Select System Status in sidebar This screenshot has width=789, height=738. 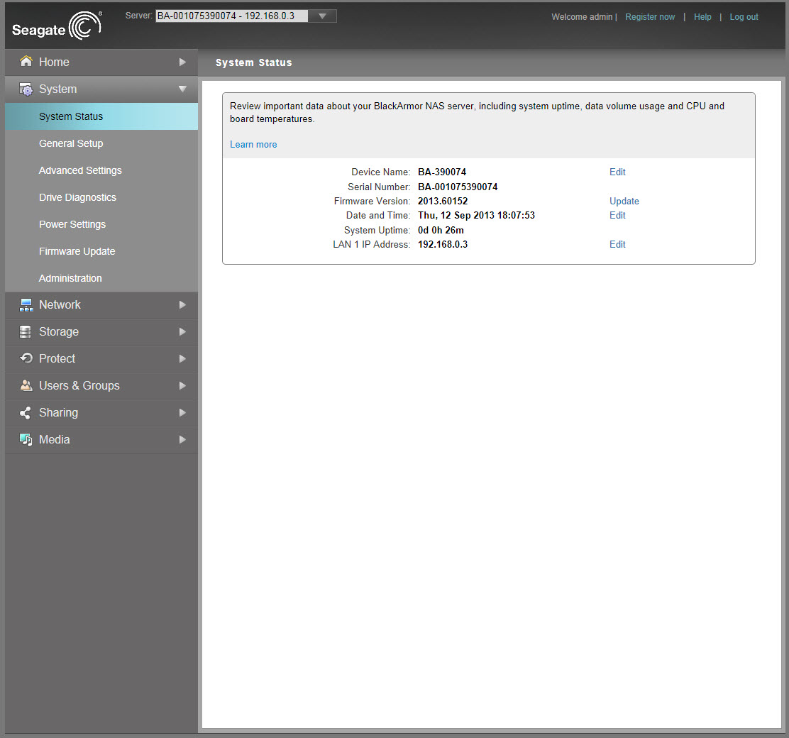101,116
